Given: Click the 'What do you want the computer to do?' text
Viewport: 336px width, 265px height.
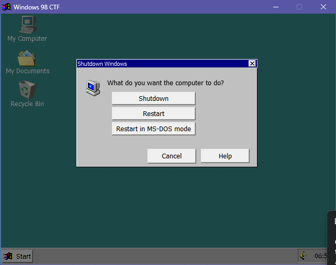Looking at the screenshot, I should pyautogui.click(x=165, y=83).
